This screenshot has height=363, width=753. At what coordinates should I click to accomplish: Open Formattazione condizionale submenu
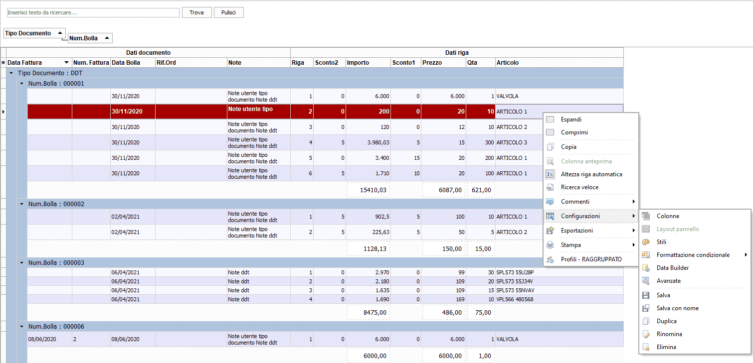click(694, 255)
